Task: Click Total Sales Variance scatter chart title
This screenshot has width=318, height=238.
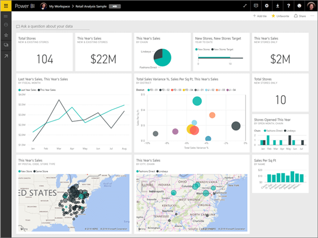Action: (x=177, y=79)
